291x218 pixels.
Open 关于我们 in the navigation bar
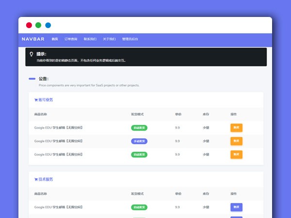pyautogui.click(x=109, y=39)
